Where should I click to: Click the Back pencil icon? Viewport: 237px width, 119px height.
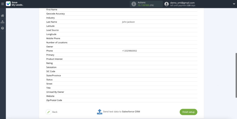(x=49, y=112)
